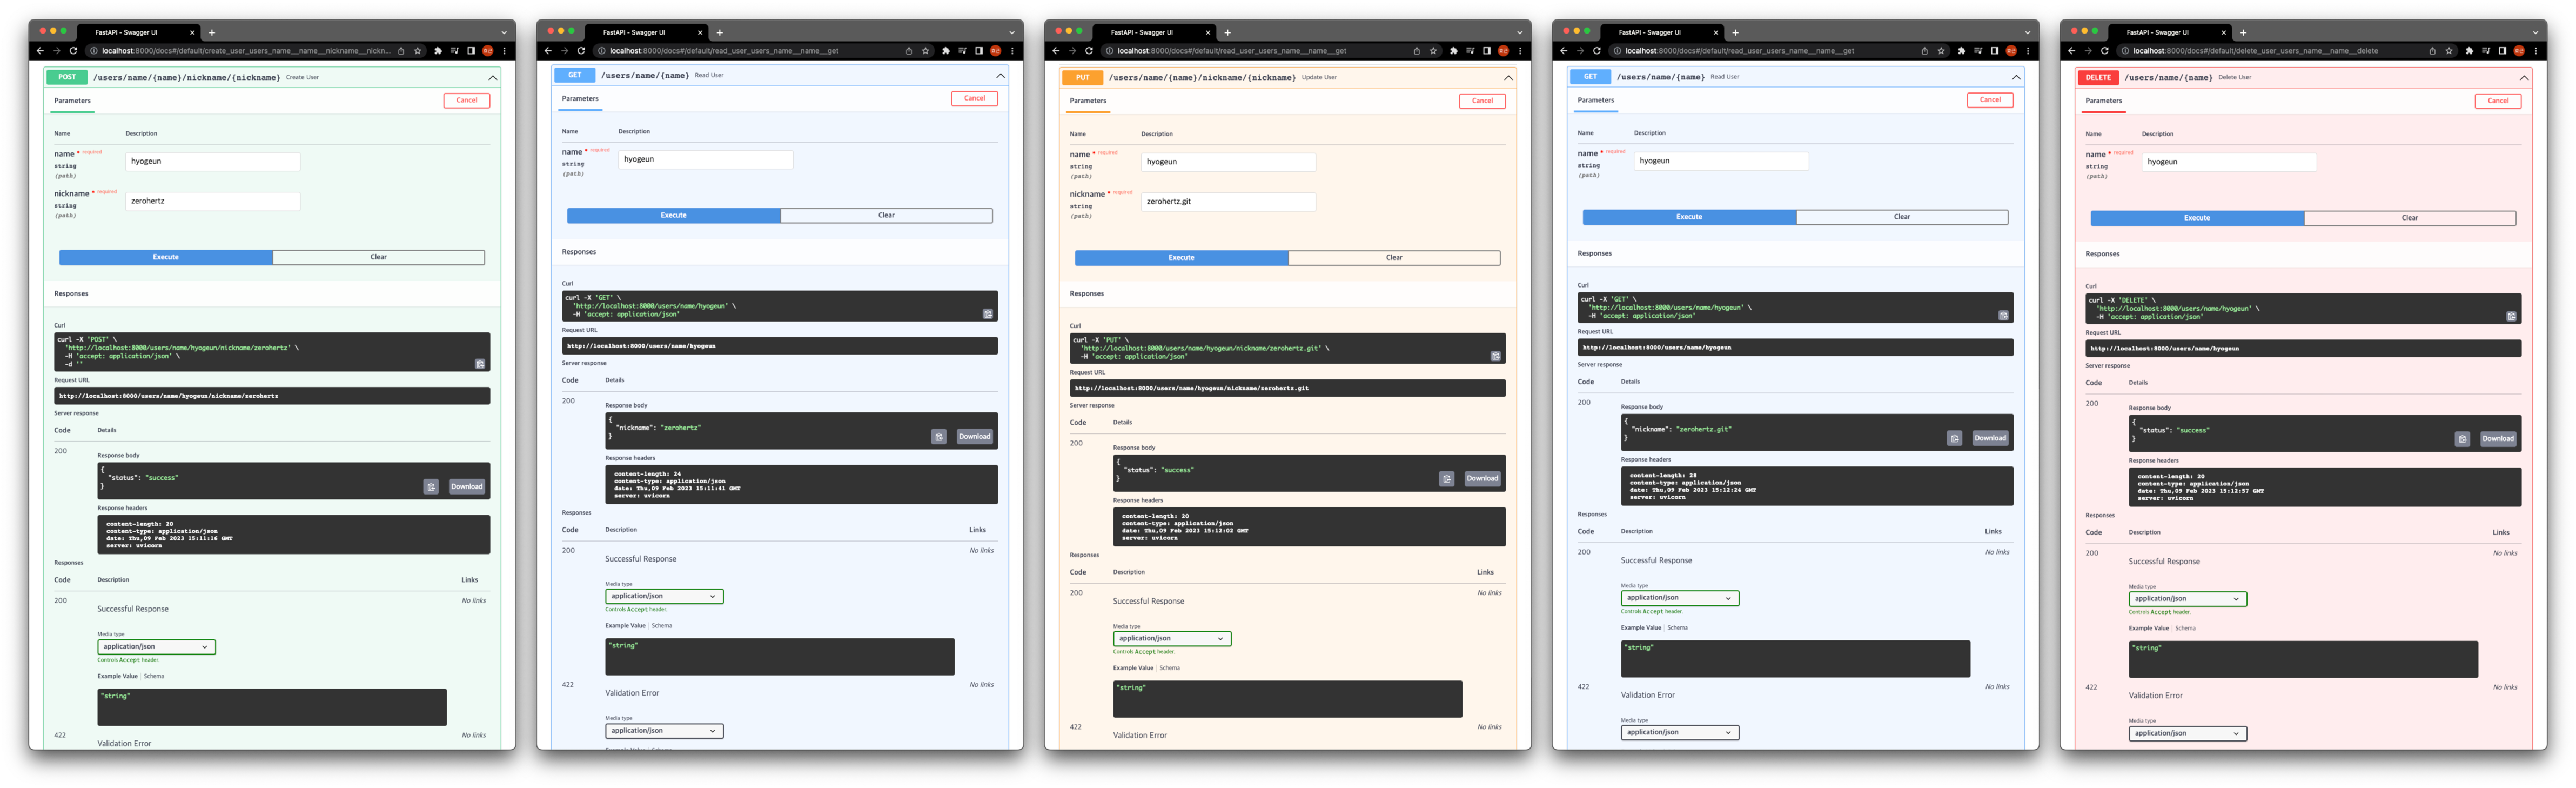
Task: Reload the page in the POST window
Action: (73, 51)
